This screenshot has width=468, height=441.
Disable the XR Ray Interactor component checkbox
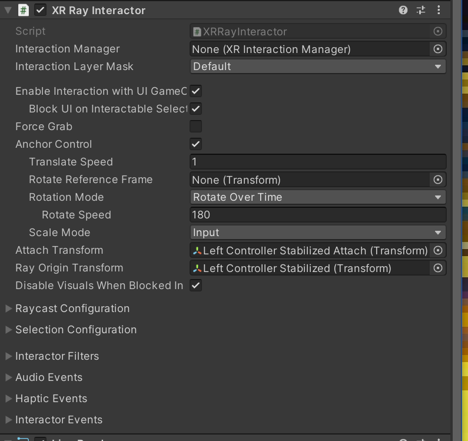click(41, 10)
